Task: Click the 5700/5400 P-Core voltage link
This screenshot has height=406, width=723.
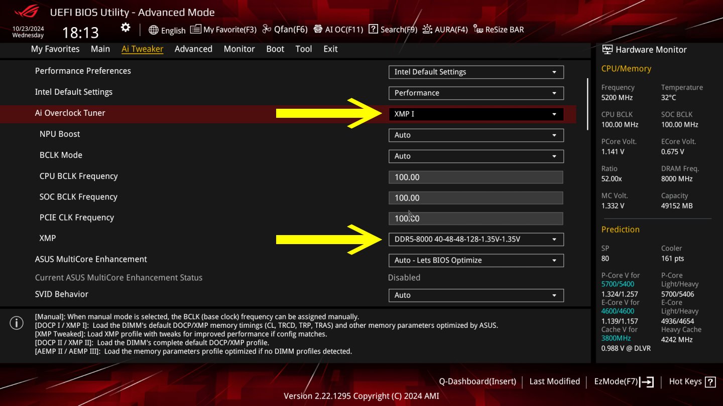Action: (x=617, y=284)
